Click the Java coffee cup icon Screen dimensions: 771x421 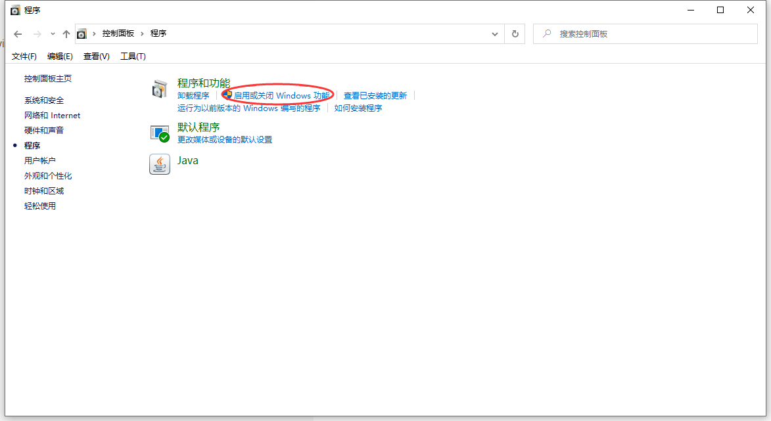(x=160, y=164)
